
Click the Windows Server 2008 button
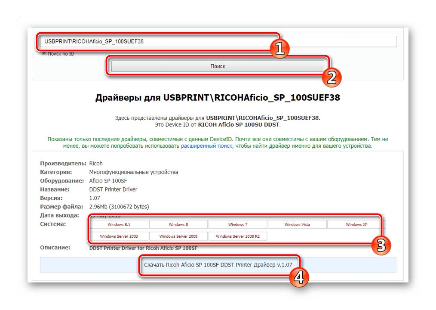click(178, 236)
